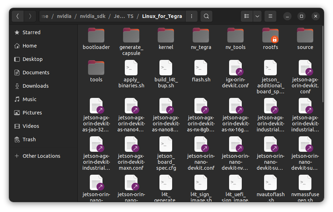Select the source folder
Image resolution: width=333 pixels, height=212 pixels.
pos(305,39)
